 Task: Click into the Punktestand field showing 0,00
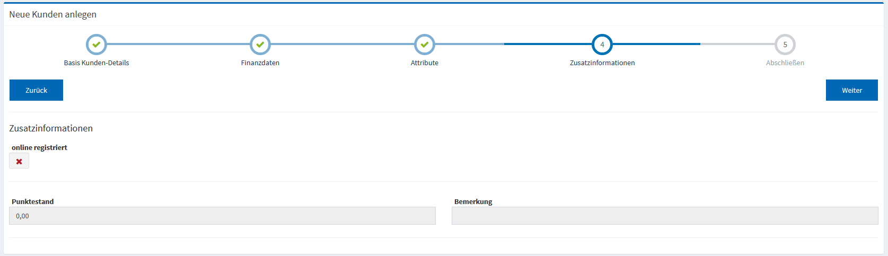(222, 216)
